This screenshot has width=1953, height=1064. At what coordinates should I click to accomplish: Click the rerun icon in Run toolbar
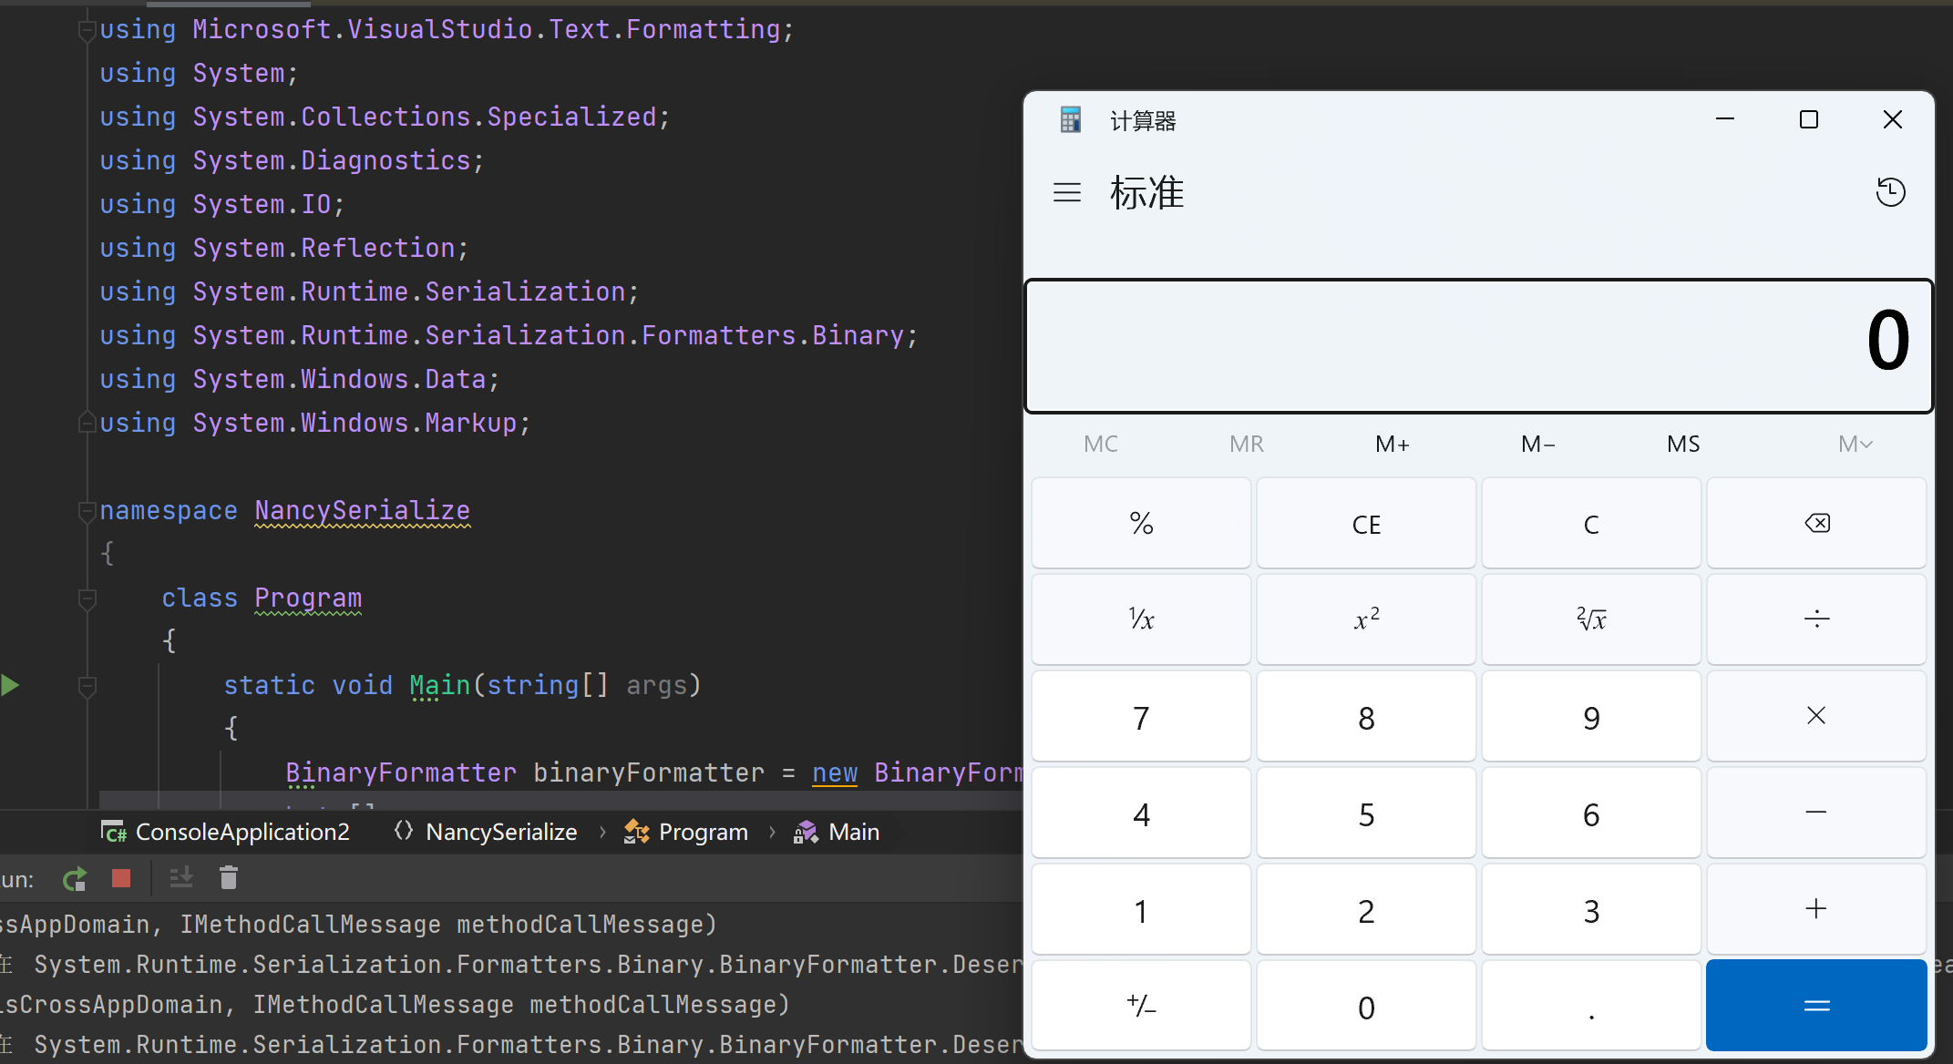tap(75, 878)
